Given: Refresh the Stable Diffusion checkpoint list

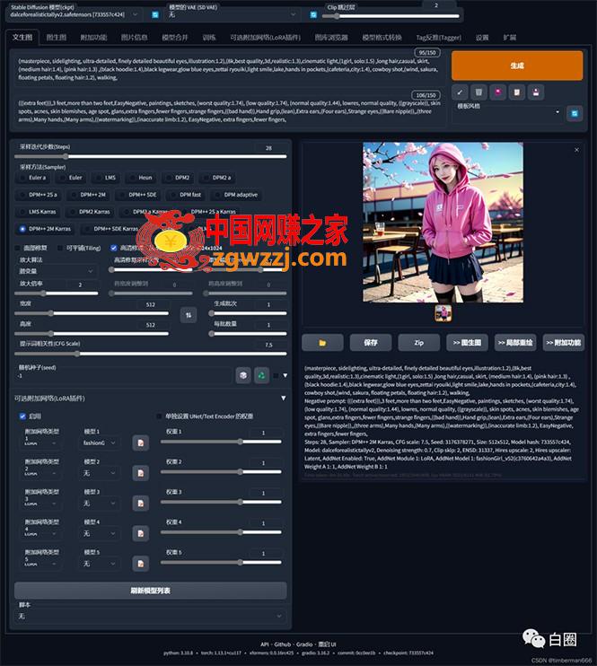Looking at the screenshot, I should tap(155, 15).
